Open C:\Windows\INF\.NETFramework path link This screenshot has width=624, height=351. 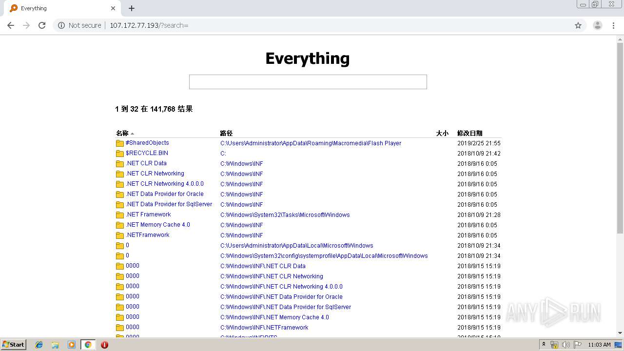264,328
